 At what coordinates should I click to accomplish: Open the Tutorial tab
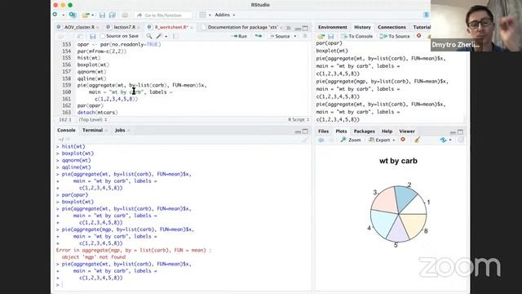click(422, 27)
